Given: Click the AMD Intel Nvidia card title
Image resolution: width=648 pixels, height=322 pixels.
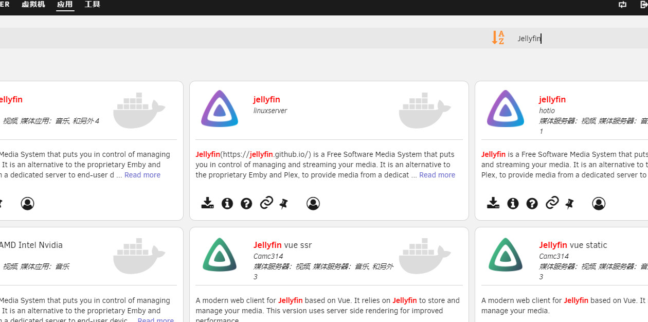Looking at the screenshot, I should click(31, 245).
